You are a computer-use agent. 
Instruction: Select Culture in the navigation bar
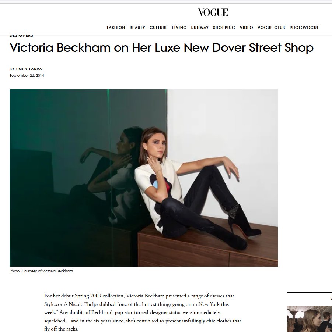pos(158,28)
